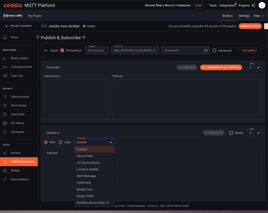Click the Publish & Subscribe help icon
268x213 pixels.
click(x=84, y=37)
